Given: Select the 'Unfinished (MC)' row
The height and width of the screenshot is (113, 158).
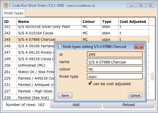Looking at the screenshot, I should pyautogui.click(x=29, y=65).
